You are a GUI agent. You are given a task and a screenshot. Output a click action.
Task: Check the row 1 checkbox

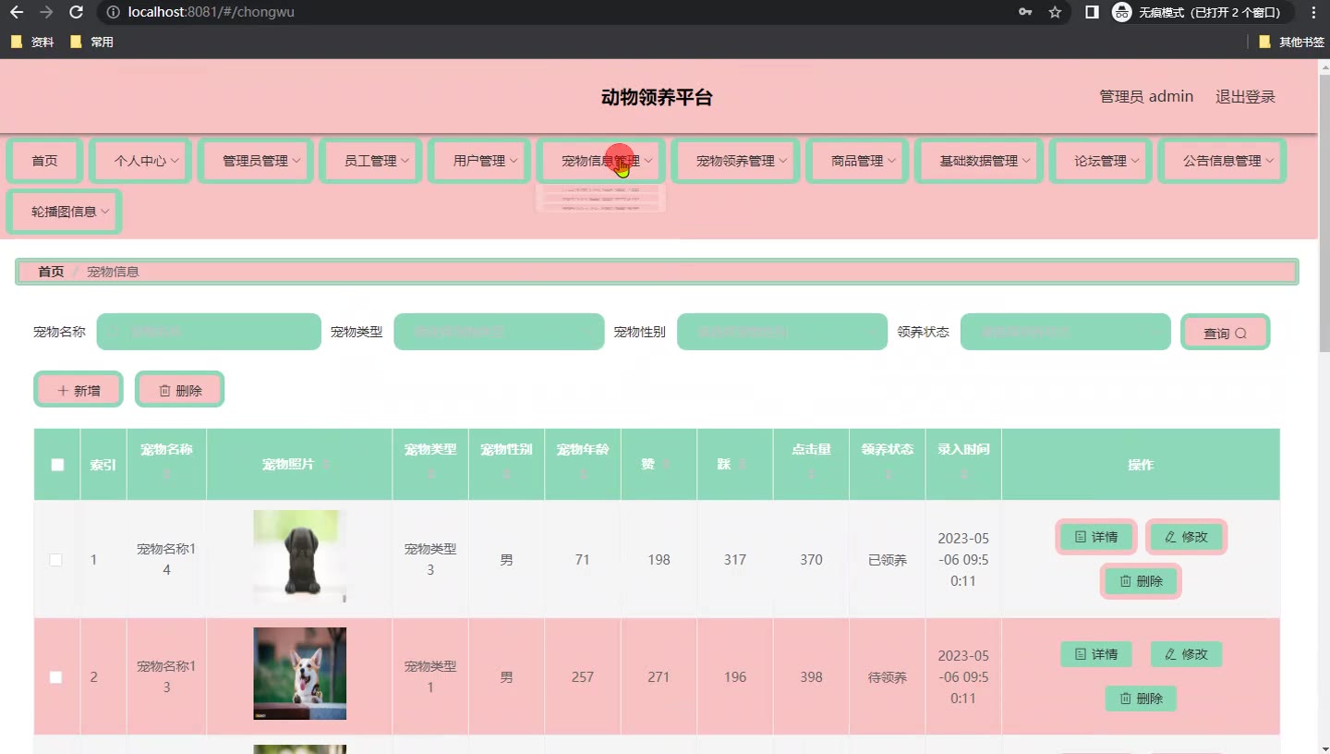55,560
